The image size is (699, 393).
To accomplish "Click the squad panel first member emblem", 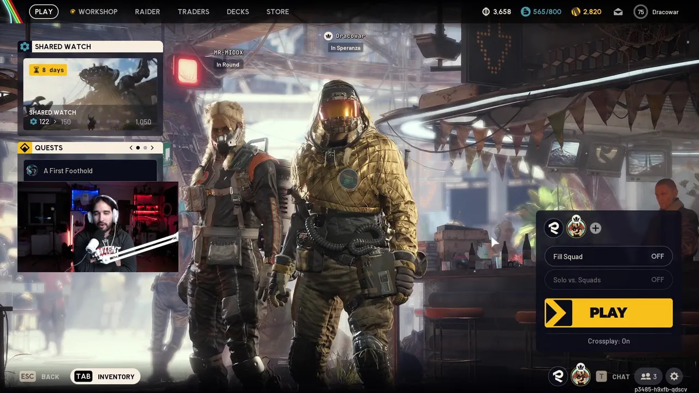I will pyautogui.click(x=554, y=228).
